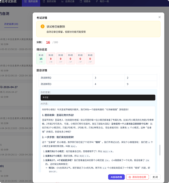Screen dimensions: 169x183
Task: Click input value 4 in the 测试样例3 row
Action: point(95,84)
